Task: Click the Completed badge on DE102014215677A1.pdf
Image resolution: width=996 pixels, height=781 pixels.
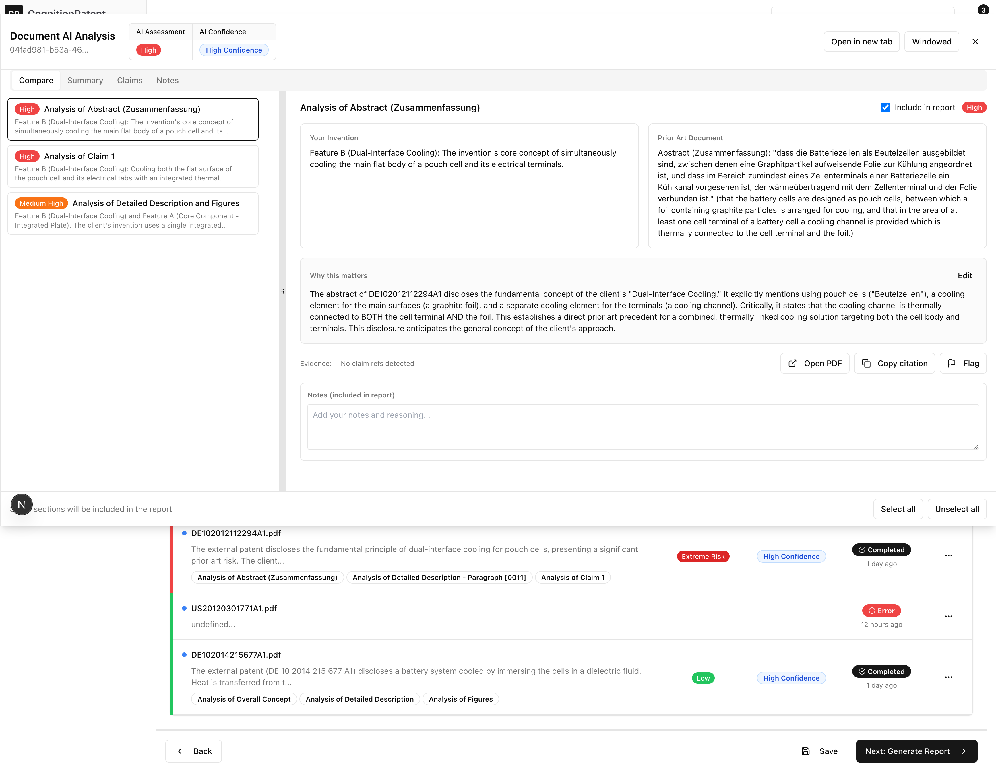Action: pyautogui.click(x=881, y=671)
